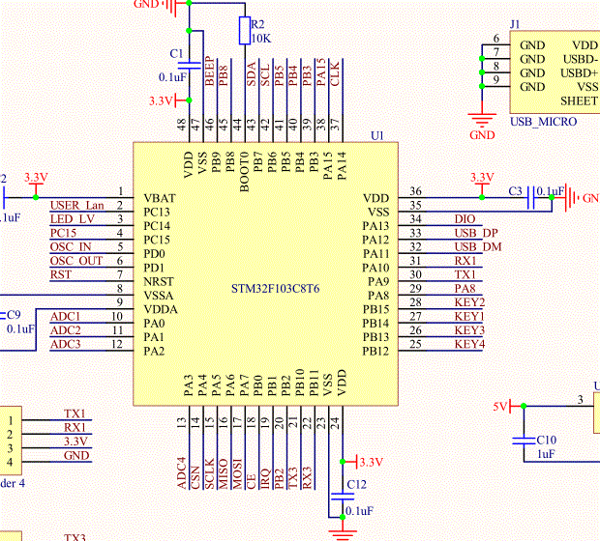Image resolution: width=600 pixels, height=541 pixels.
Task: Select the C12 capacitor symbol
Action: (343, 497)
